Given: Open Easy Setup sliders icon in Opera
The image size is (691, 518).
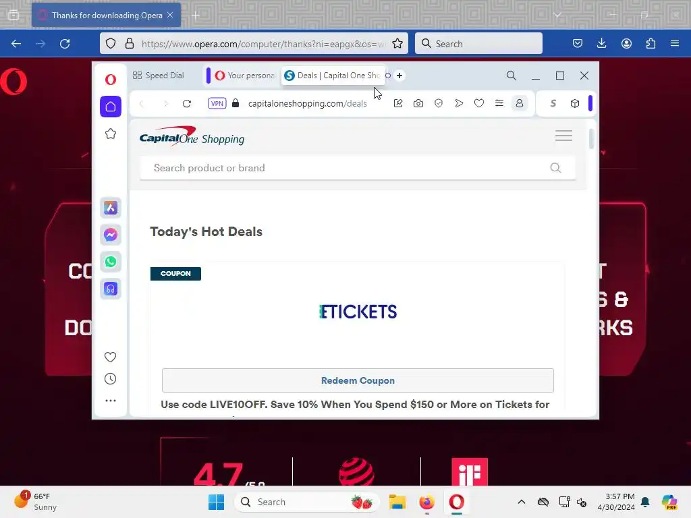Looking at the screenshot, I should coord(499,103).
